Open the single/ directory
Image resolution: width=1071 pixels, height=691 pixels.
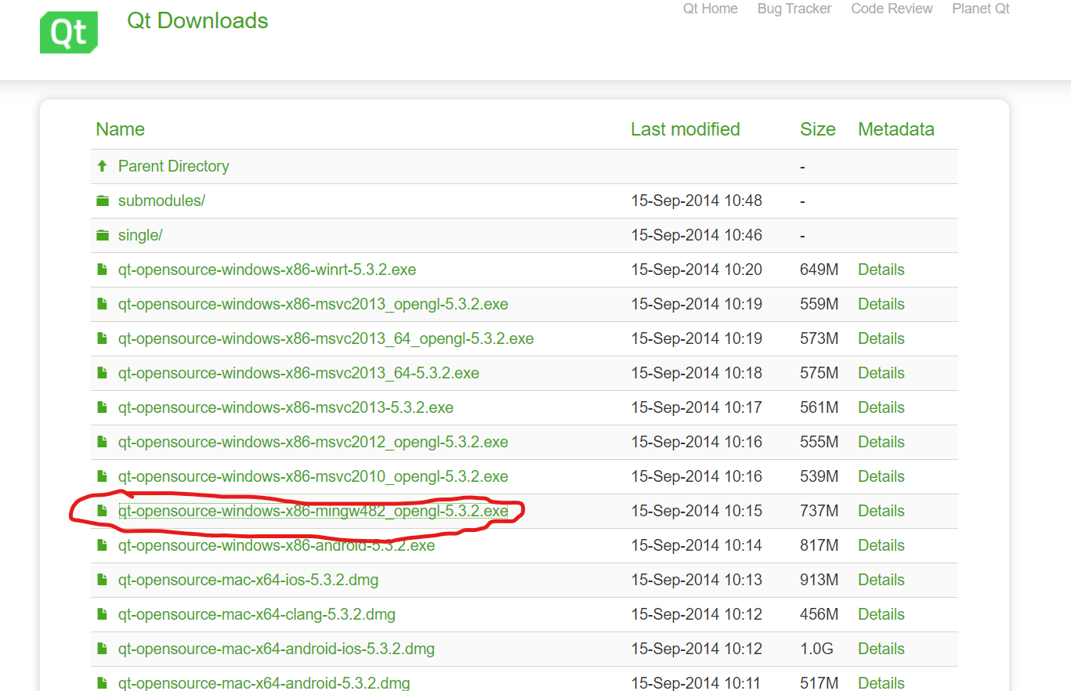click(x=140, y=235)
